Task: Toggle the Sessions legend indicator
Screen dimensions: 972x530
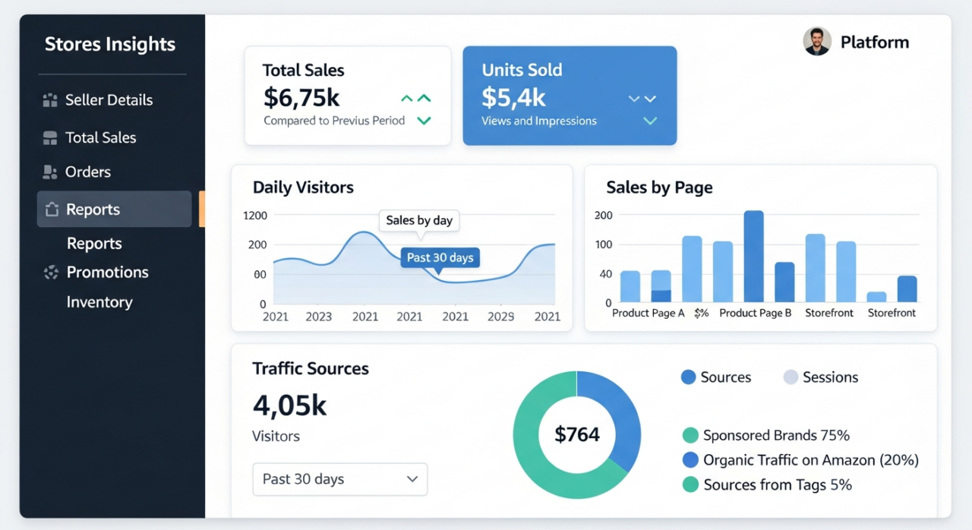Action: 791,377
